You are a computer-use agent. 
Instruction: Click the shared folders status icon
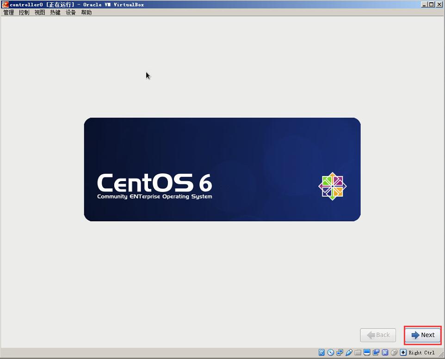point(358,353)
